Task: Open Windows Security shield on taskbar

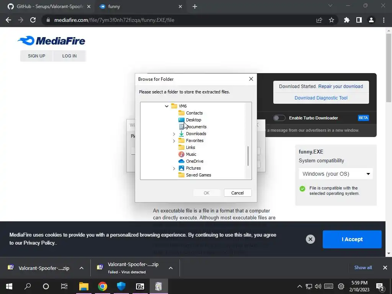Action: pos(121,286)
